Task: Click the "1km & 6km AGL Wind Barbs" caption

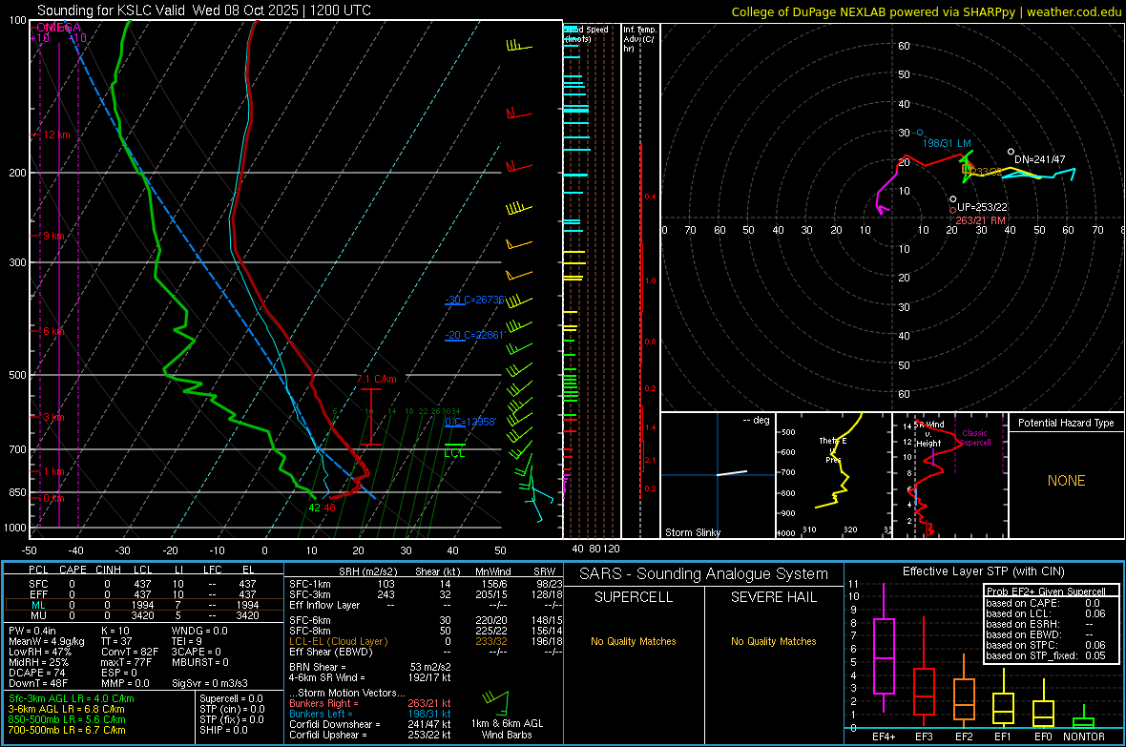Action: pyautogui.click(x=507, y=729)
